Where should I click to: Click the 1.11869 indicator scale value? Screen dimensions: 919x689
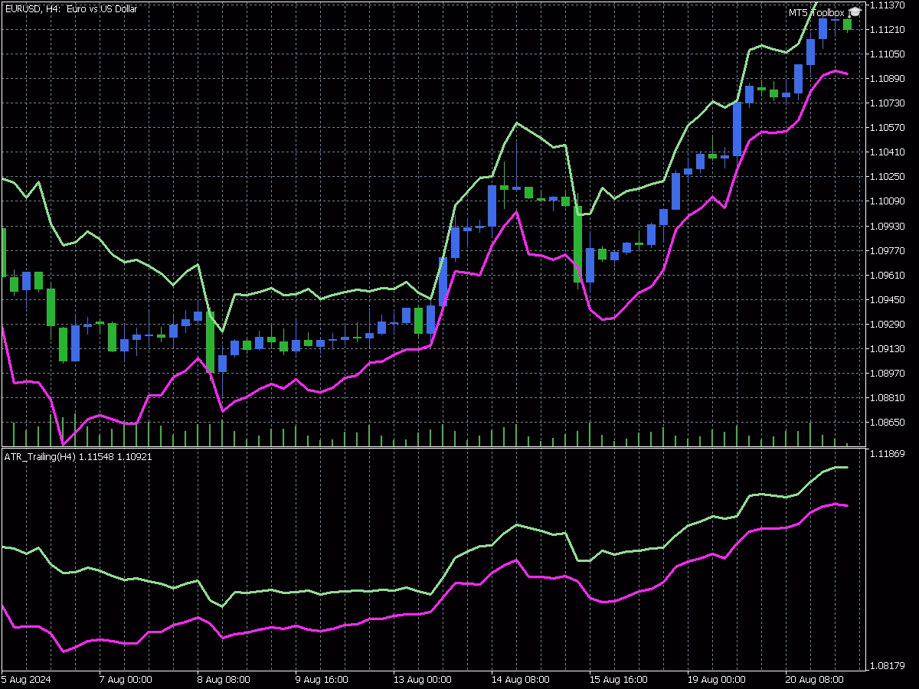[888, 454]
